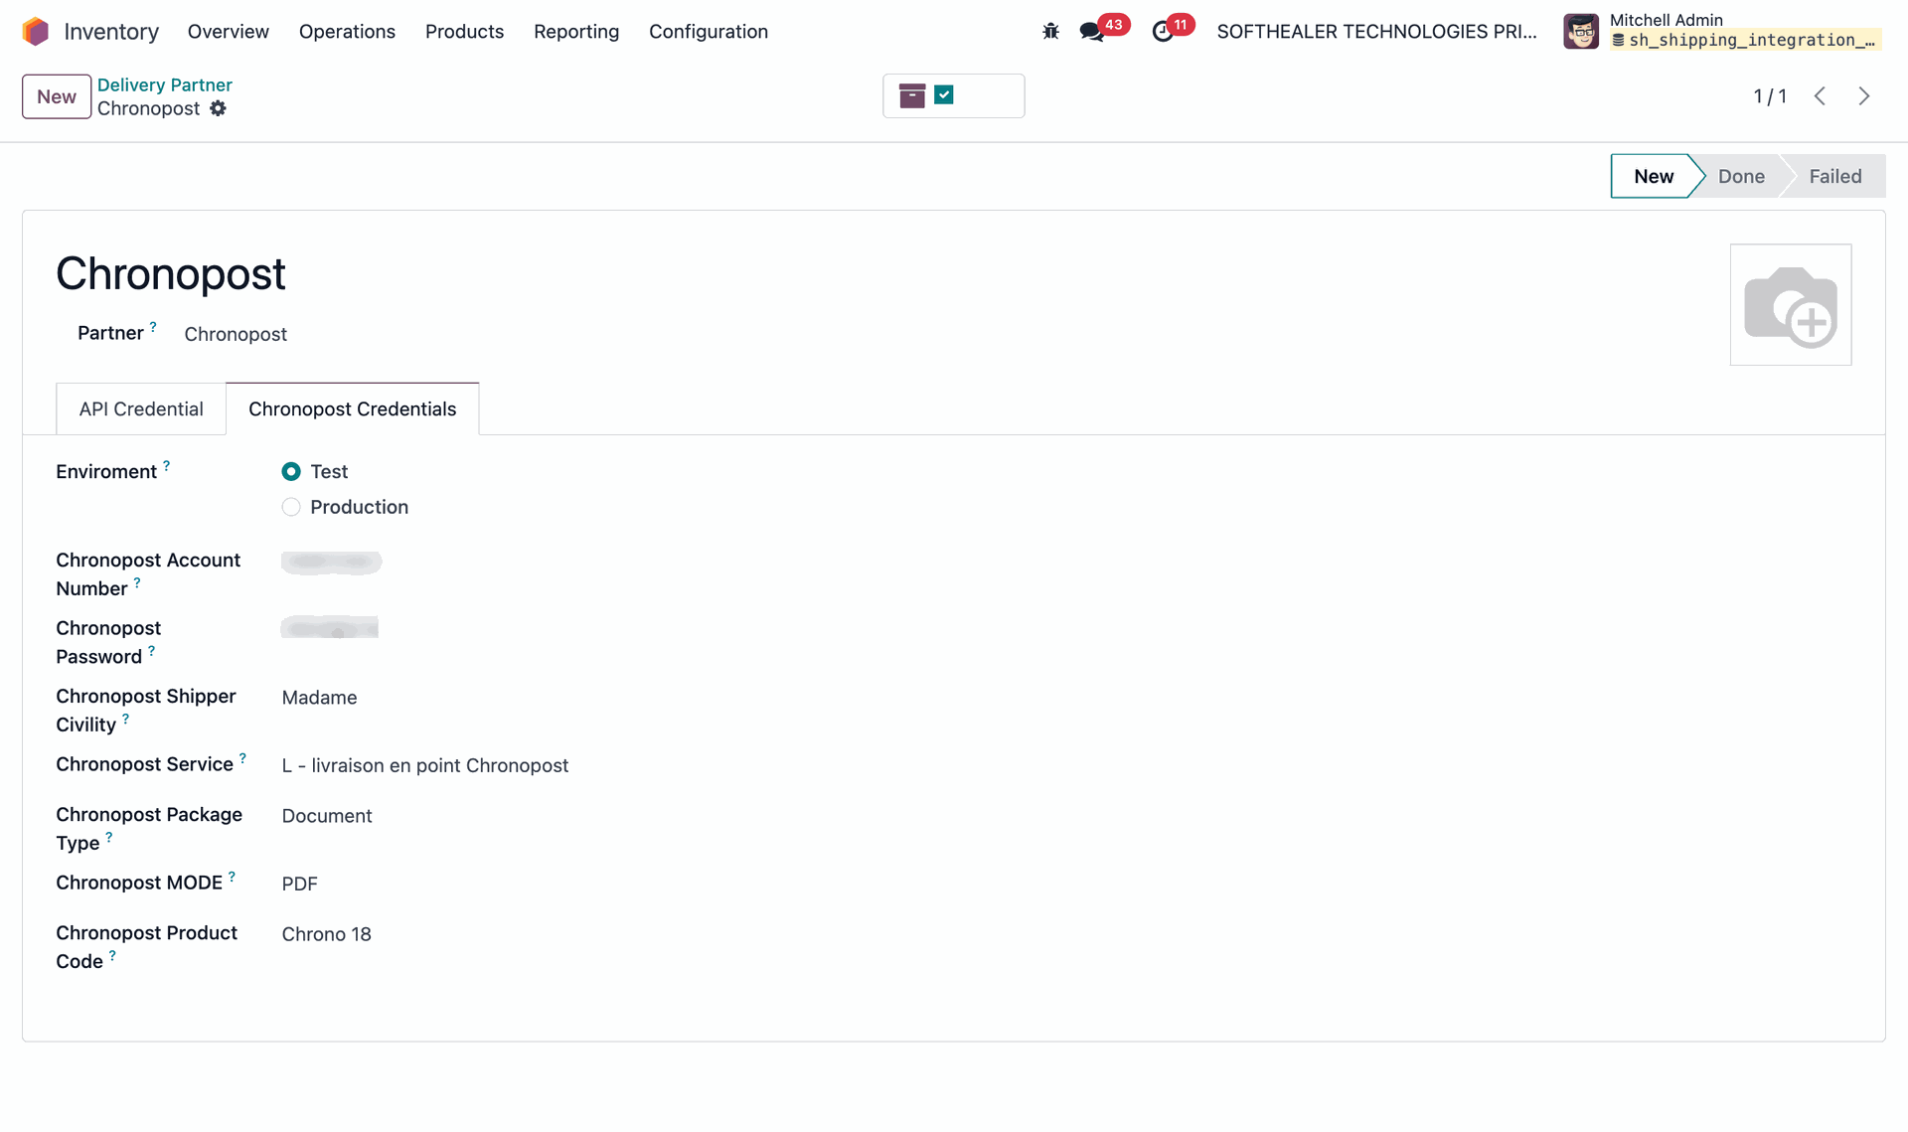Select the Test environment radio button

pyautogui.click(x=291, y=471)
